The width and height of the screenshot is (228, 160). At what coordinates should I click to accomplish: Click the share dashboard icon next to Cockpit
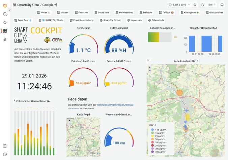pyautogui.click(x=56, y=5)
